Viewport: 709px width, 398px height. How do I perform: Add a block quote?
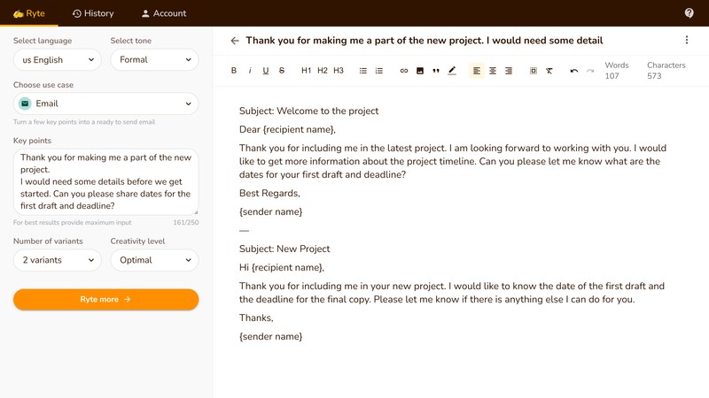[436, 71]
